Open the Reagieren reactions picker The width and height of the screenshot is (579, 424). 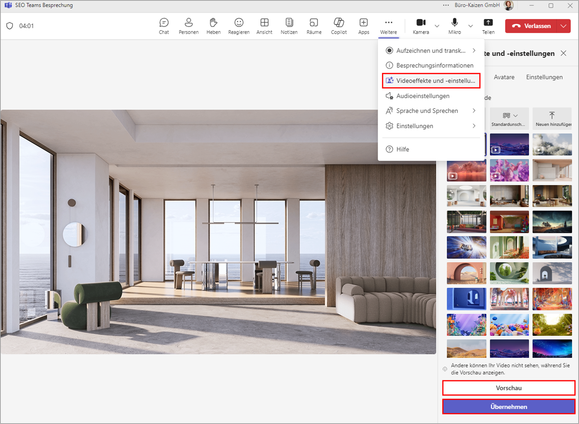[239, 26]
